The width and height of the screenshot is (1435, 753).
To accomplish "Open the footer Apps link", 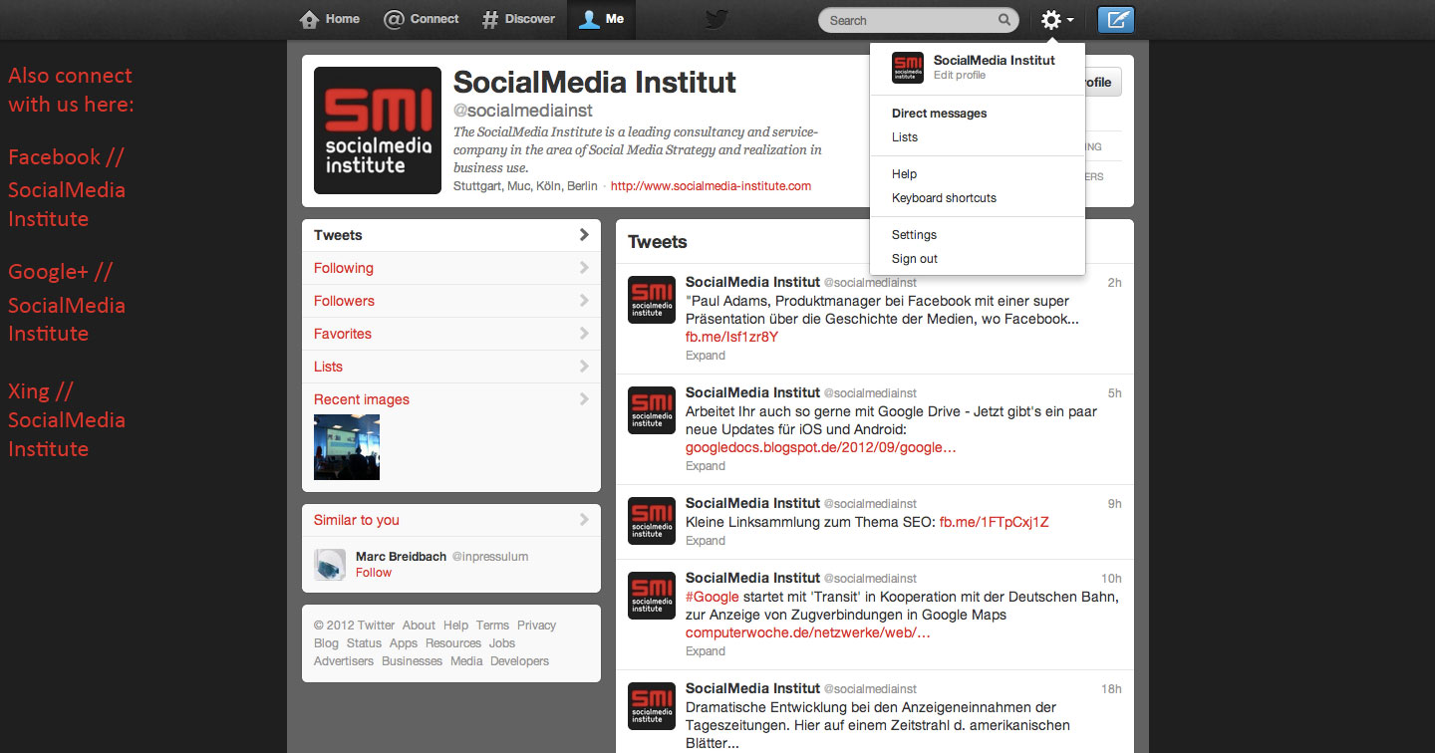I will click(404, 643).
